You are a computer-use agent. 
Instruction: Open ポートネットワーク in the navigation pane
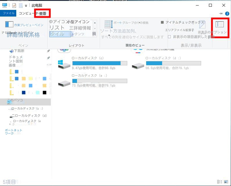(x=14, y=132)
